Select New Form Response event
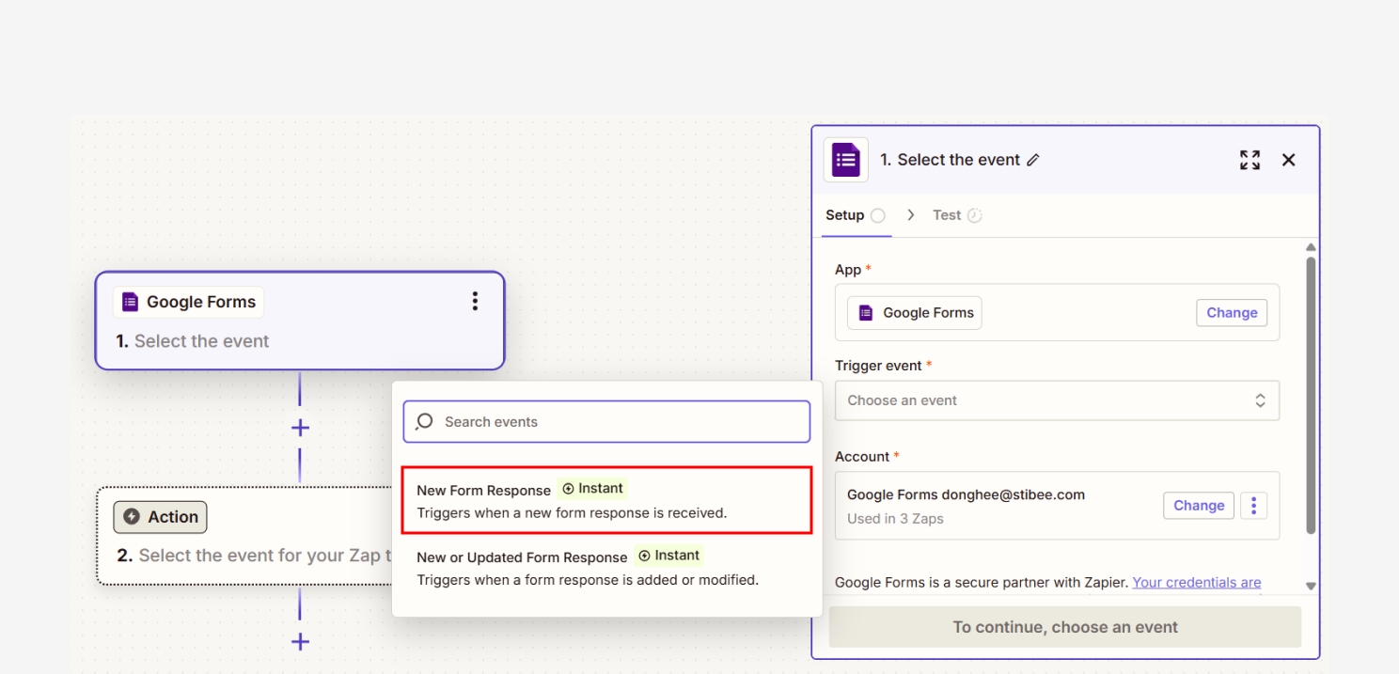This screenshot has width=1399, height=674. click(606, 500)
